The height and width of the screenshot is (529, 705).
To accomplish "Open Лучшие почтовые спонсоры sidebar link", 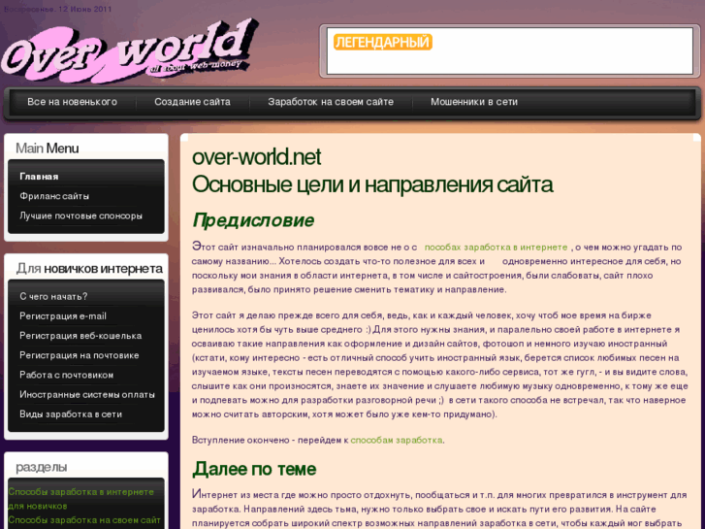I will [x=81, y=215].
